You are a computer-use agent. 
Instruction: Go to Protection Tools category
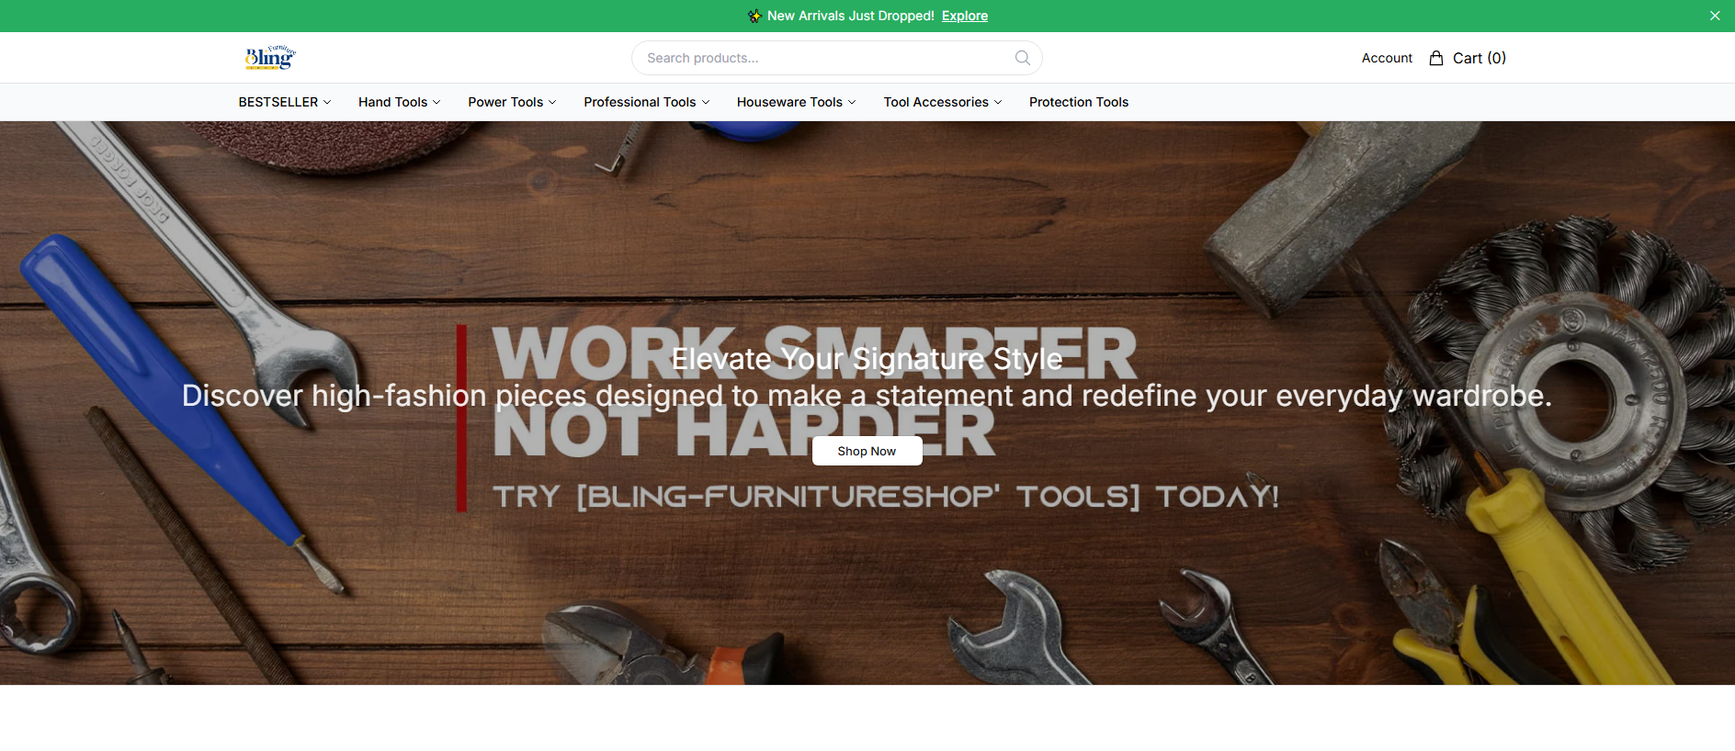tap(1079, 102)
